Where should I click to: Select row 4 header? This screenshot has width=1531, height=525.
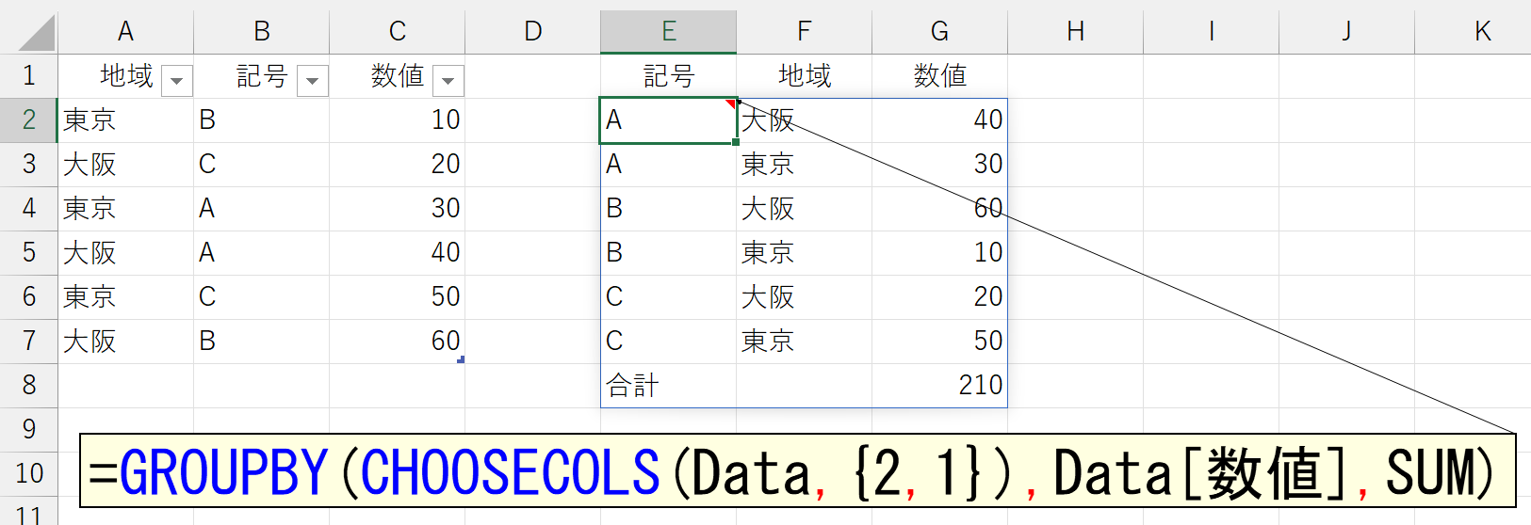point(29,209)
